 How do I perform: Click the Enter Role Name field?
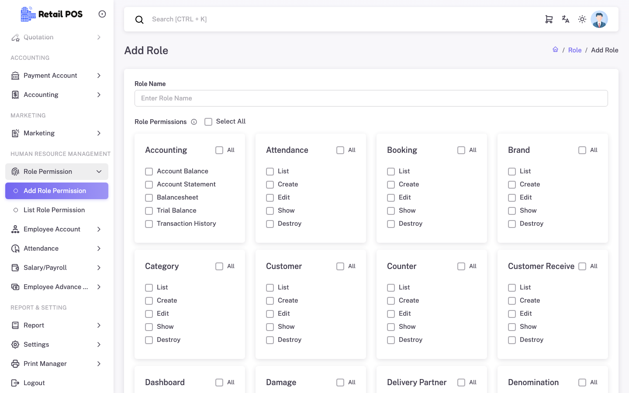371,98
